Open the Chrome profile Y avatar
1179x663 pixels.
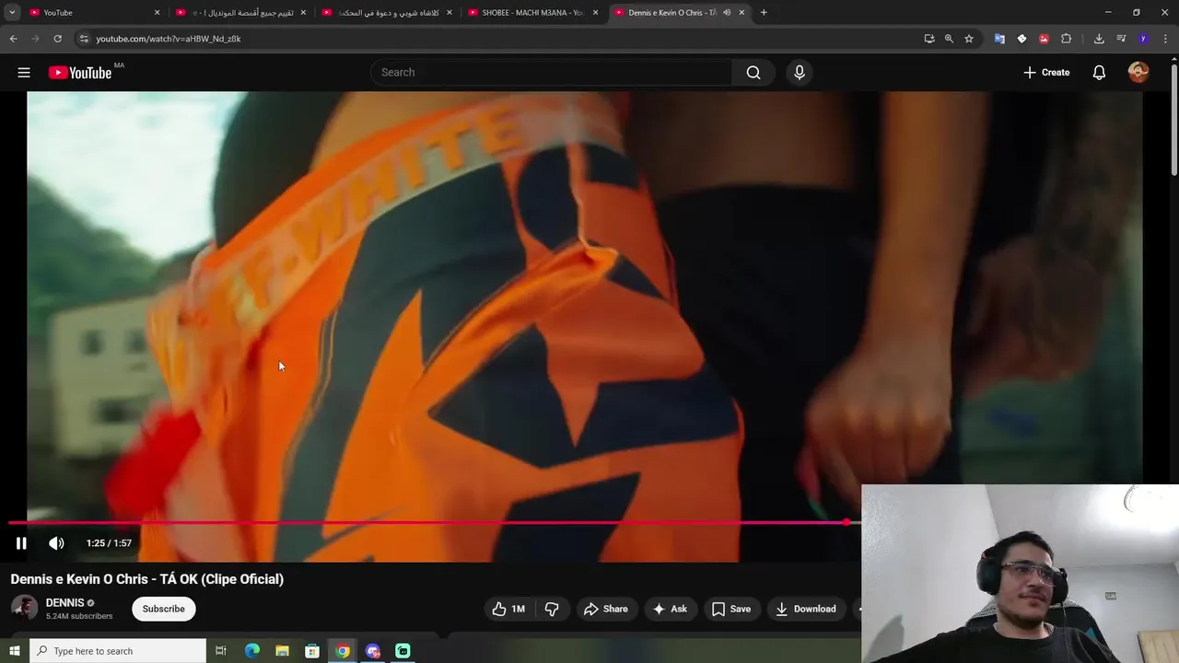[x=1143, y=39]
